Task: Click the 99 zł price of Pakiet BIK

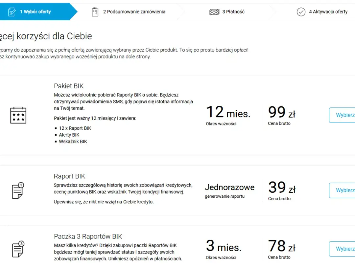Action: tap(282, 112)
